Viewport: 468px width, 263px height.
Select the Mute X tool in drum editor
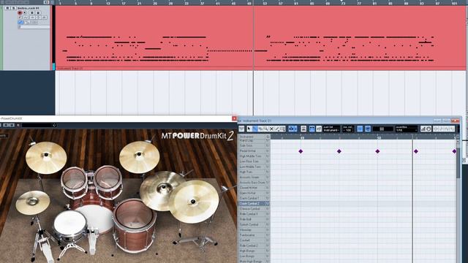[271, 129]
